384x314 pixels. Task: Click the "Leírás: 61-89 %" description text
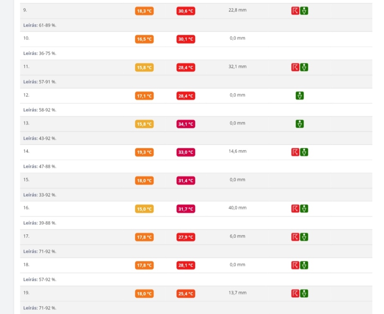pos(40,25)
